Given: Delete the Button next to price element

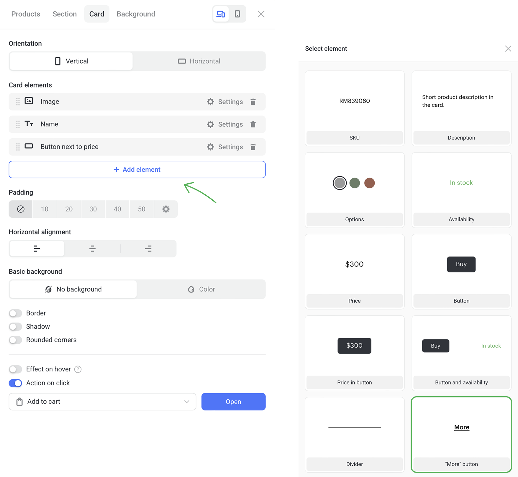Looking at the screenshot, I should [253, 147].
